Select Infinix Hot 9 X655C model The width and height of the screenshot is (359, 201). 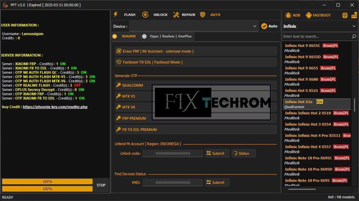pyautogui.click(x=317, y=48)
